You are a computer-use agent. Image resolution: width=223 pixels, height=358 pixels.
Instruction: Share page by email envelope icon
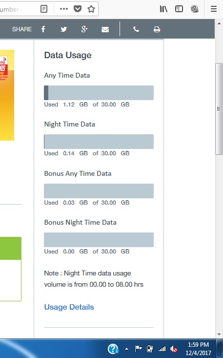click(x=105, y=29)
